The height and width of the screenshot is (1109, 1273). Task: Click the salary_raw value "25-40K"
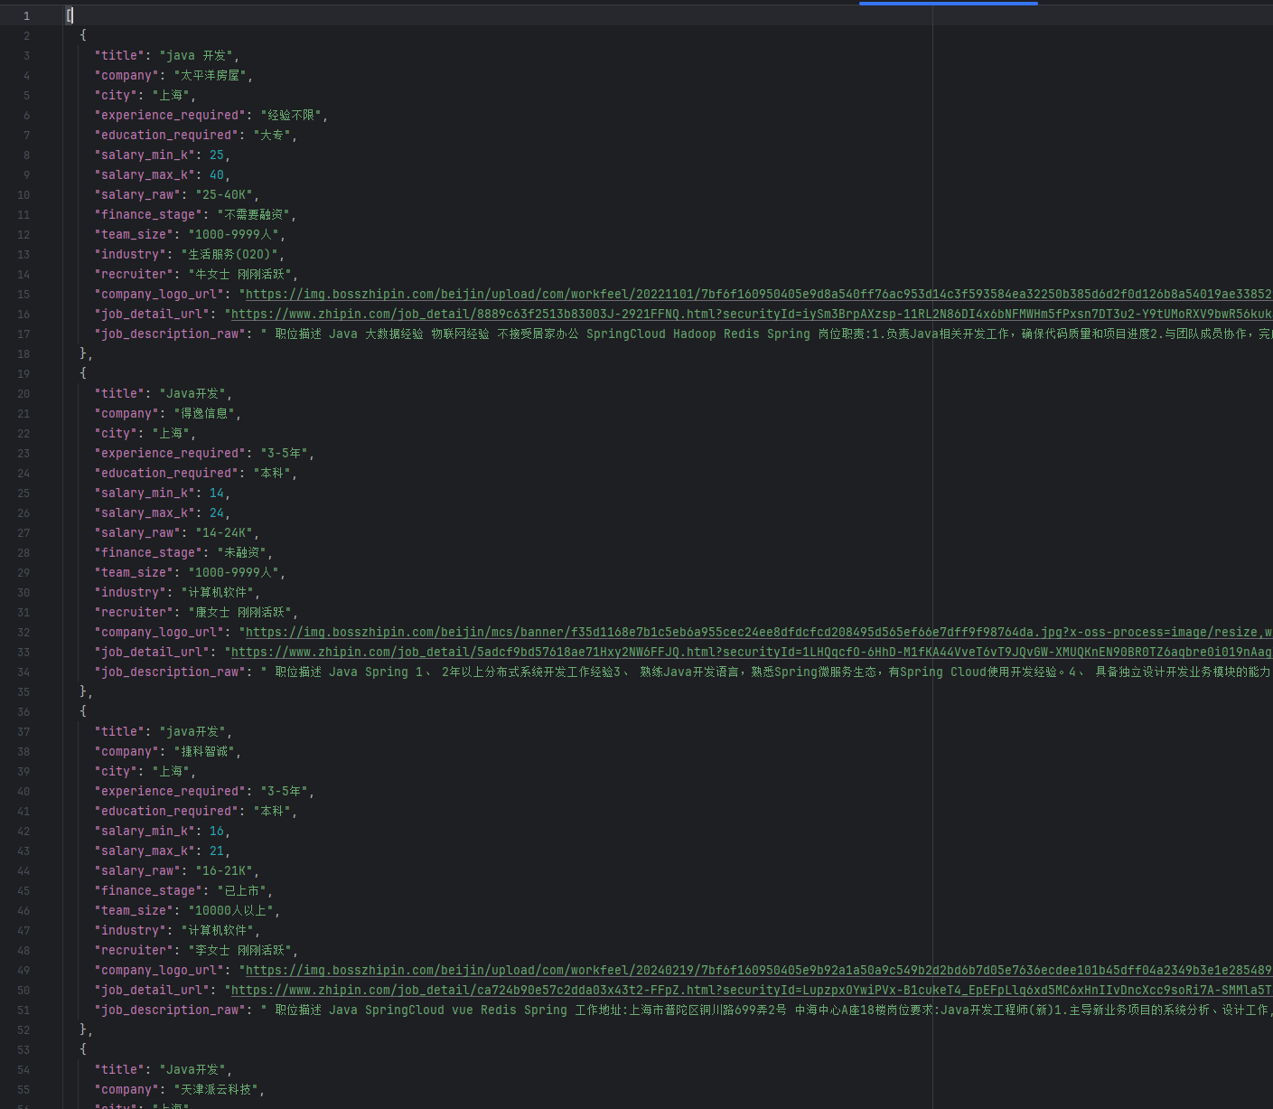point(225,194)
